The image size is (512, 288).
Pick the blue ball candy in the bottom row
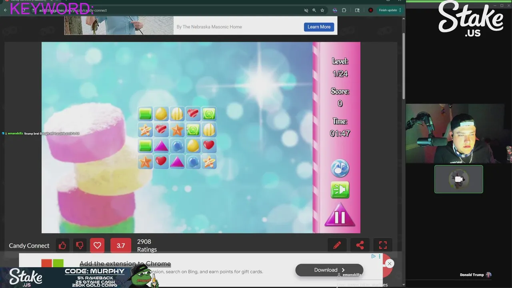coord(193,162)
